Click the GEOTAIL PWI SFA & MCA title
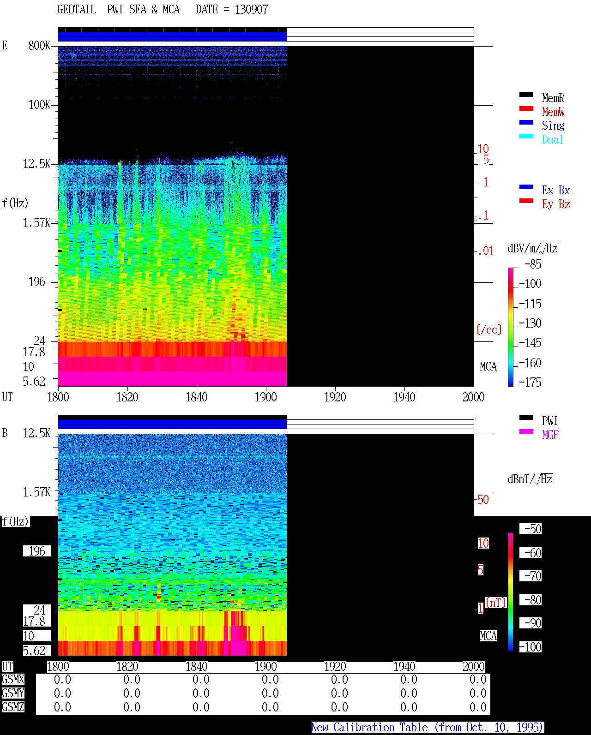 pos(163,9)
